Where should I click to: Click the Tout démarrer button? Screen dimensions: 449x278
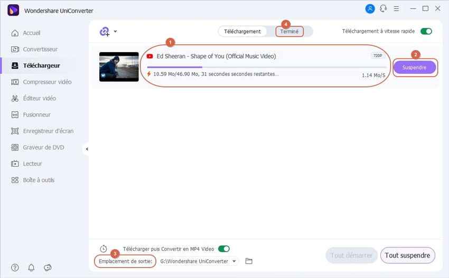[351, 255]
